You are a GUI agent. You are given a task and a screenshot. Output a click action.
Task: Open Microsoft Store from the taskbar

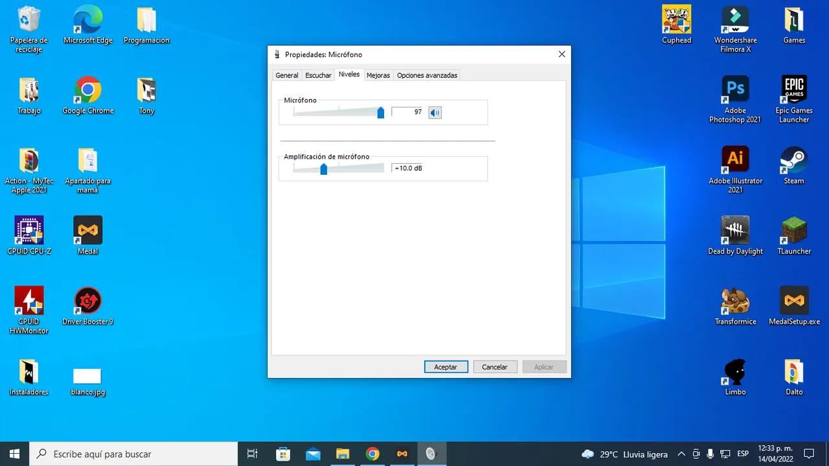[x=283, y=454]
